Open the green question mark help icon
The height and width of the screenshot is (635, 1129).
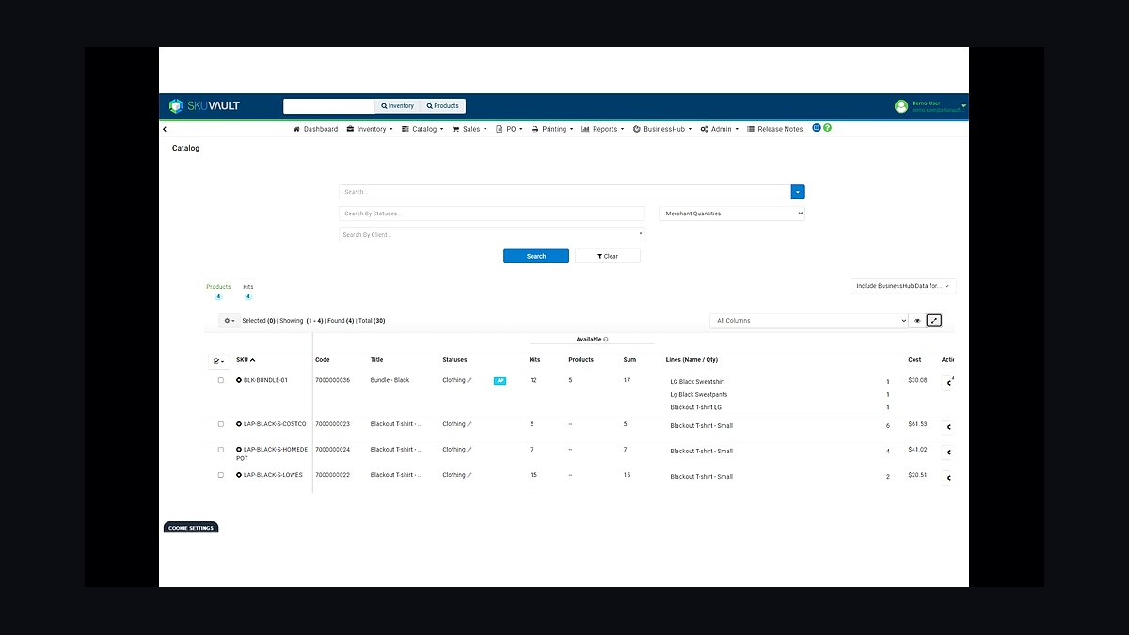click(828, 128)
